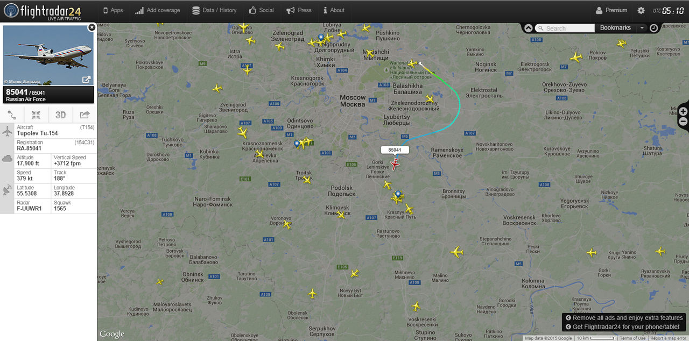Open the settings gear icon
689x341 pixels.
click(641, 10)
